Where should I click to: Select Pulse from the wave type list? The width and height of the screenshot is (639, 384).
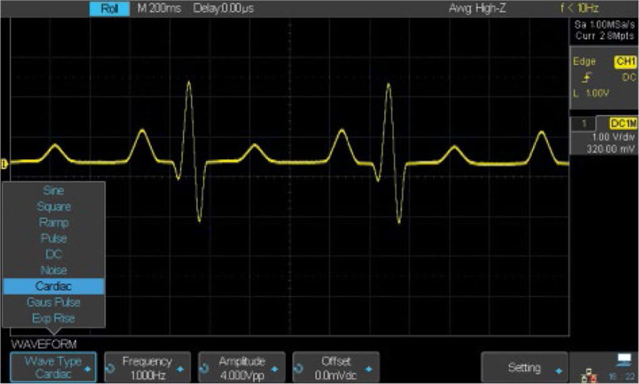coord(54,238)
